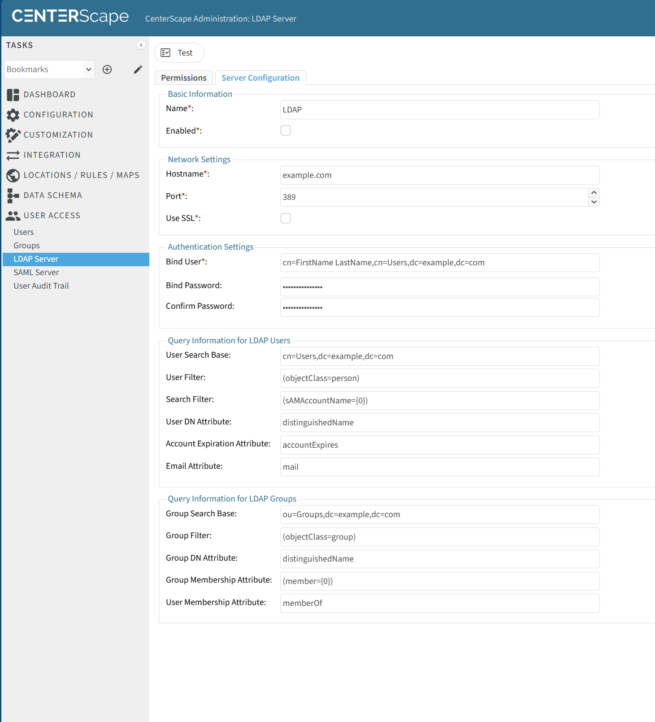Screen dimensions: 655x722
Task: Open User Audit Trail page
Action: coord(41,286)
